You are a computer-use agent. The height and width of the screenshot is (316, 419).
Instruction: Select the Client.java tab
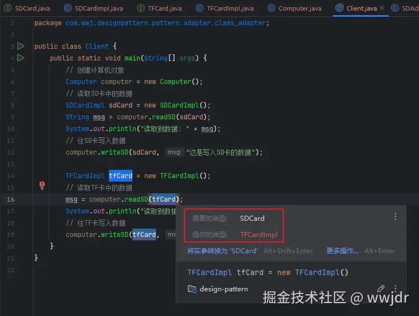point(361,8)
